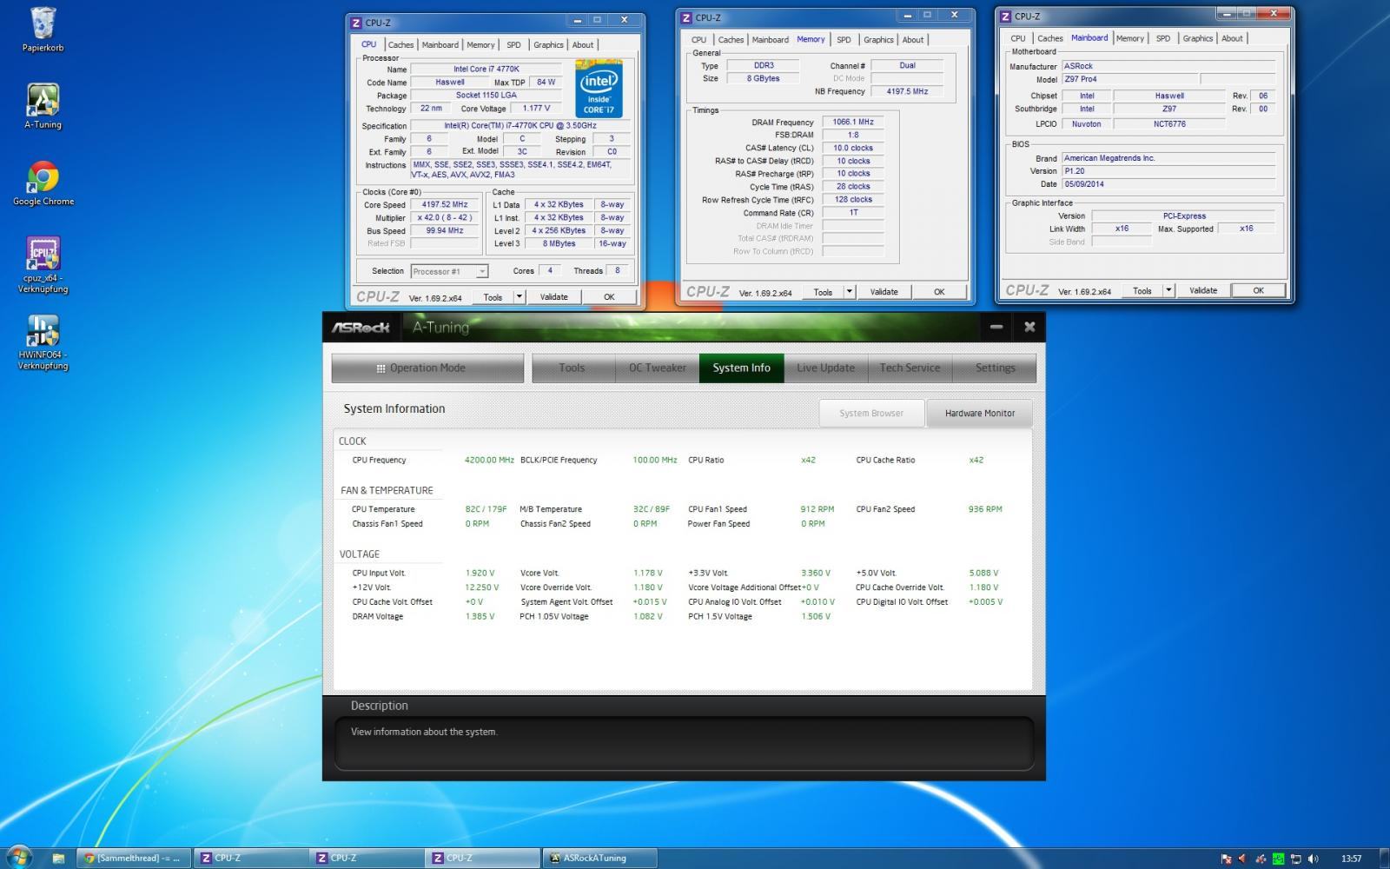
Task: Open the Papierkorb recycle bin icon
Action: click(x=43, y=30)
